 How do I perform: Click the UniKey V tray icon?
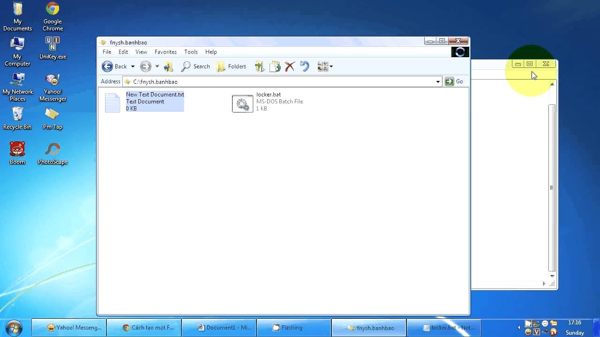(537, 332)
